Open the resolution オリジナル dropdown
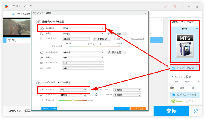This screenshot has height=119, width=205. coord(83,34)
